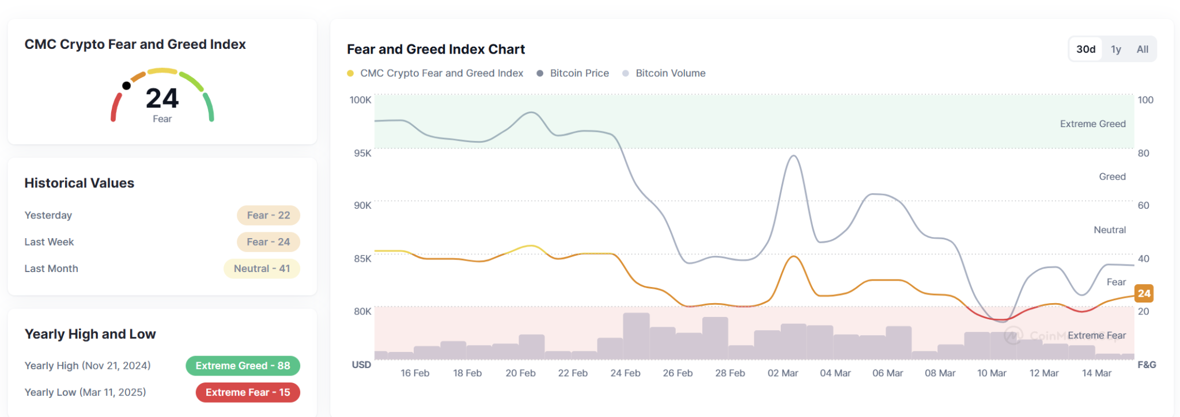Click the yellow Fear and Greed legend dot
Image resolution: width=1180 pixels, height=417 pixels.
click(x=350, y=73)
